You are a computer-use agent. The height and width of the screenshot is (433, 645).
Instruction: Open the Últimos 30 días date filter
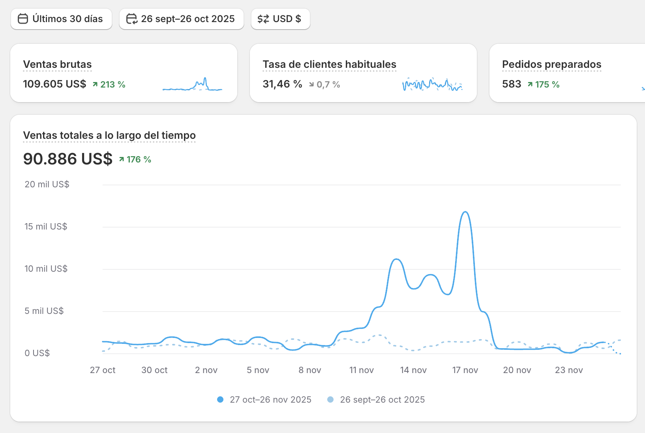click(x=61, y=19)
